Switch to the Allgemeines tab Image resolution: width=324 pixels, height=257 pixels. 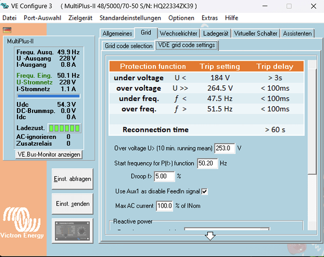click(117, 33)
